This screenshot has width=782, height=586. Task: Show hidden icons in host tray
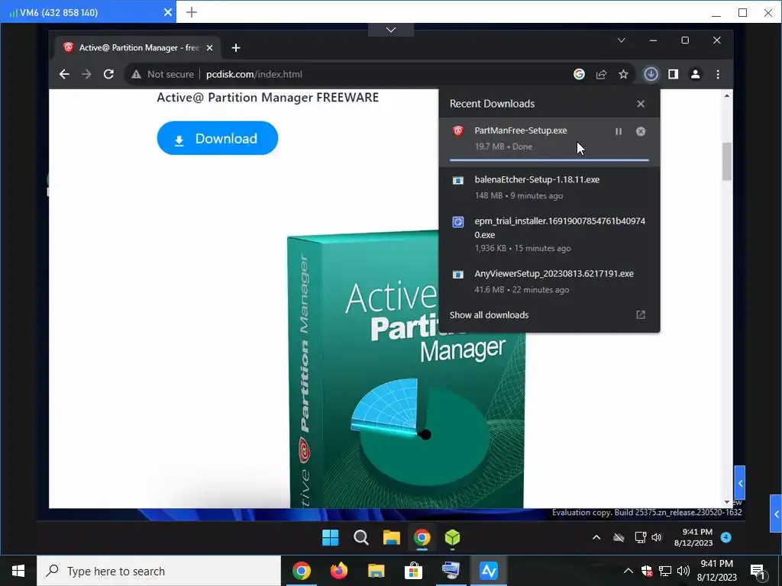629,571
